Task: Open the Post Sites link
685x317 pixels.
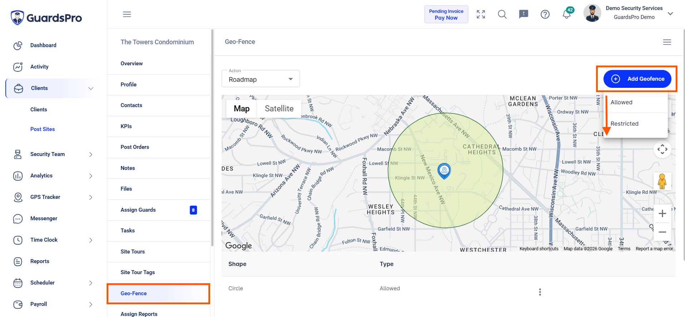Action: pos(43,129)
